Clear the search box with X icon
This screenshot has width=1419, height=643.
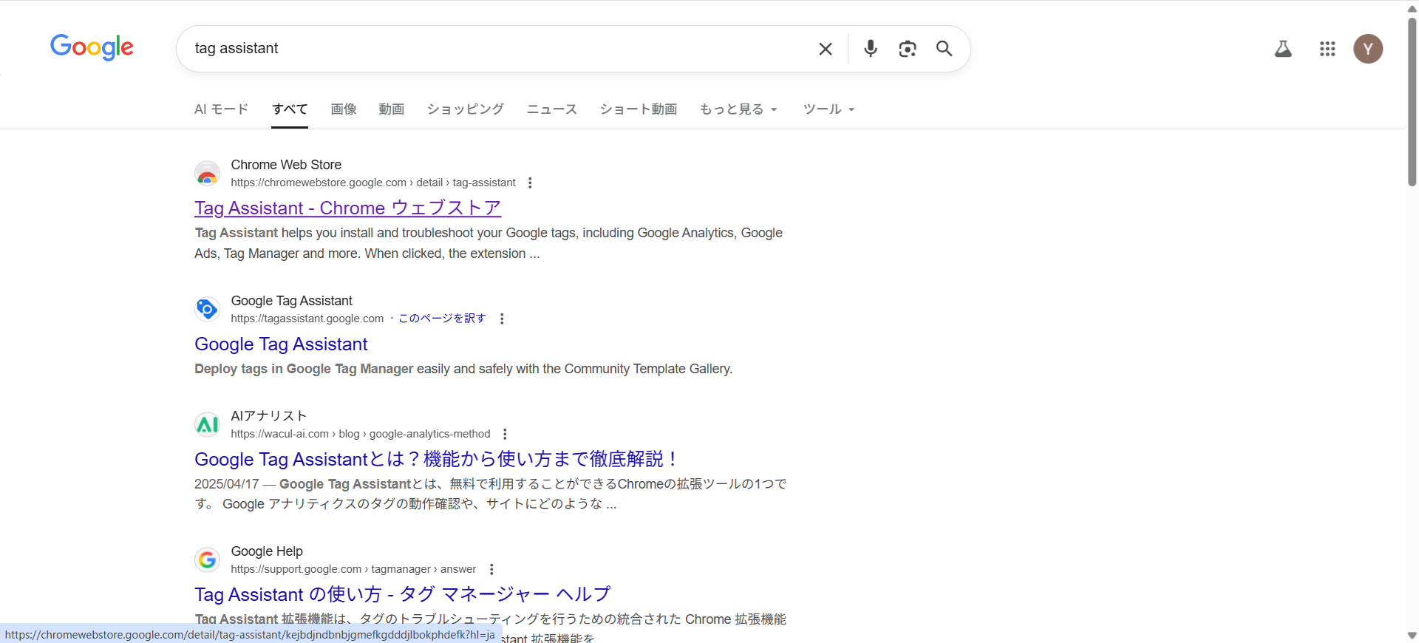click(x=826, y=49)
